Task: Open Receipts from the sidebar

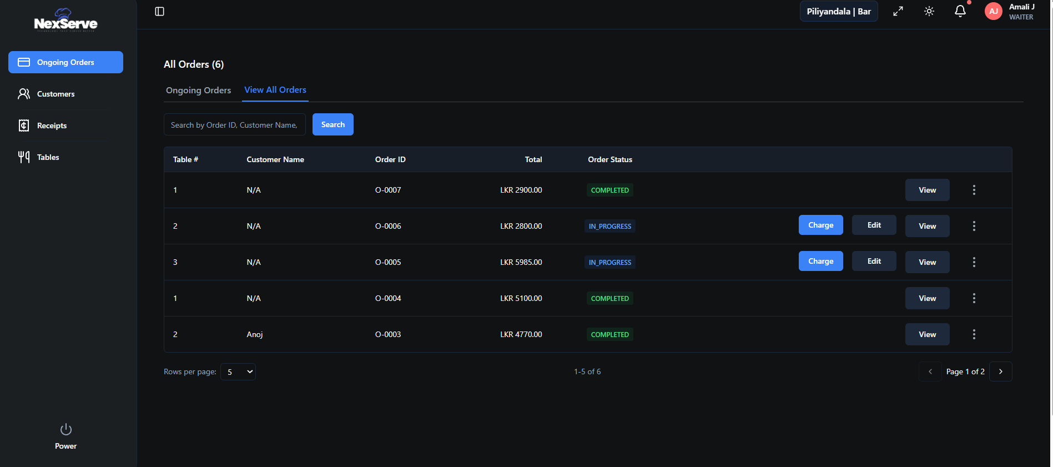Action: click(52, 125)
